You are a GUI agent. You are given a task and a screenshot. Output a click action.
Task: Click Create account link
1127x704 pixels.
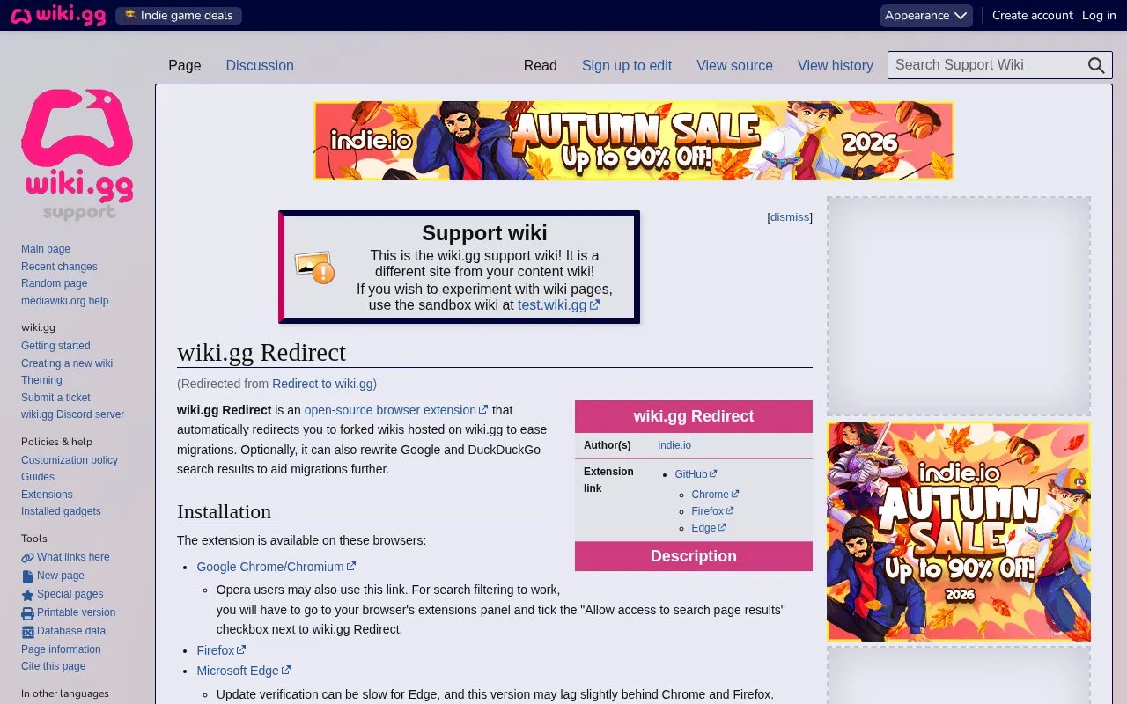[x=1033, y=15]
